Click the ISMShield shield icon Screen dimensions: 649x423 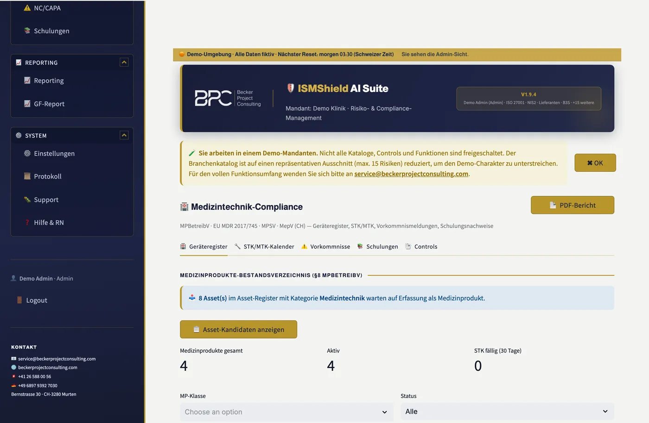click(291, 88)
